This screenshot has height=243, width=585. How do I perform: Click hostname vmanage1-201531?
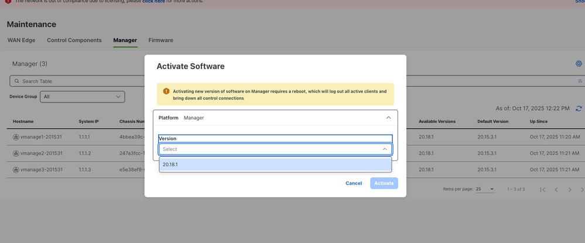tap(42, 137)
